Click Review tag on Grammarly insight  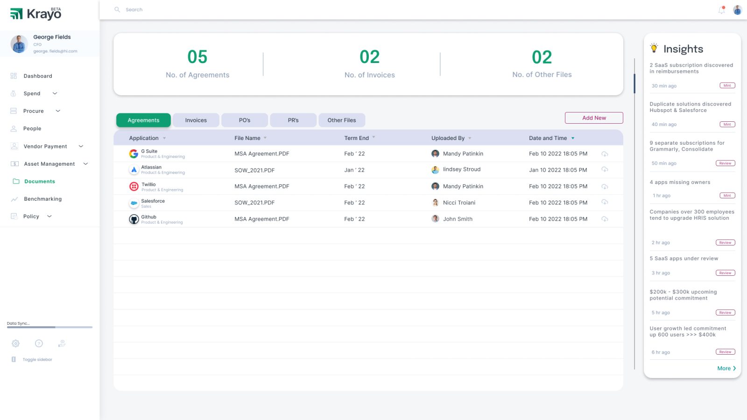tap(726, 163)
